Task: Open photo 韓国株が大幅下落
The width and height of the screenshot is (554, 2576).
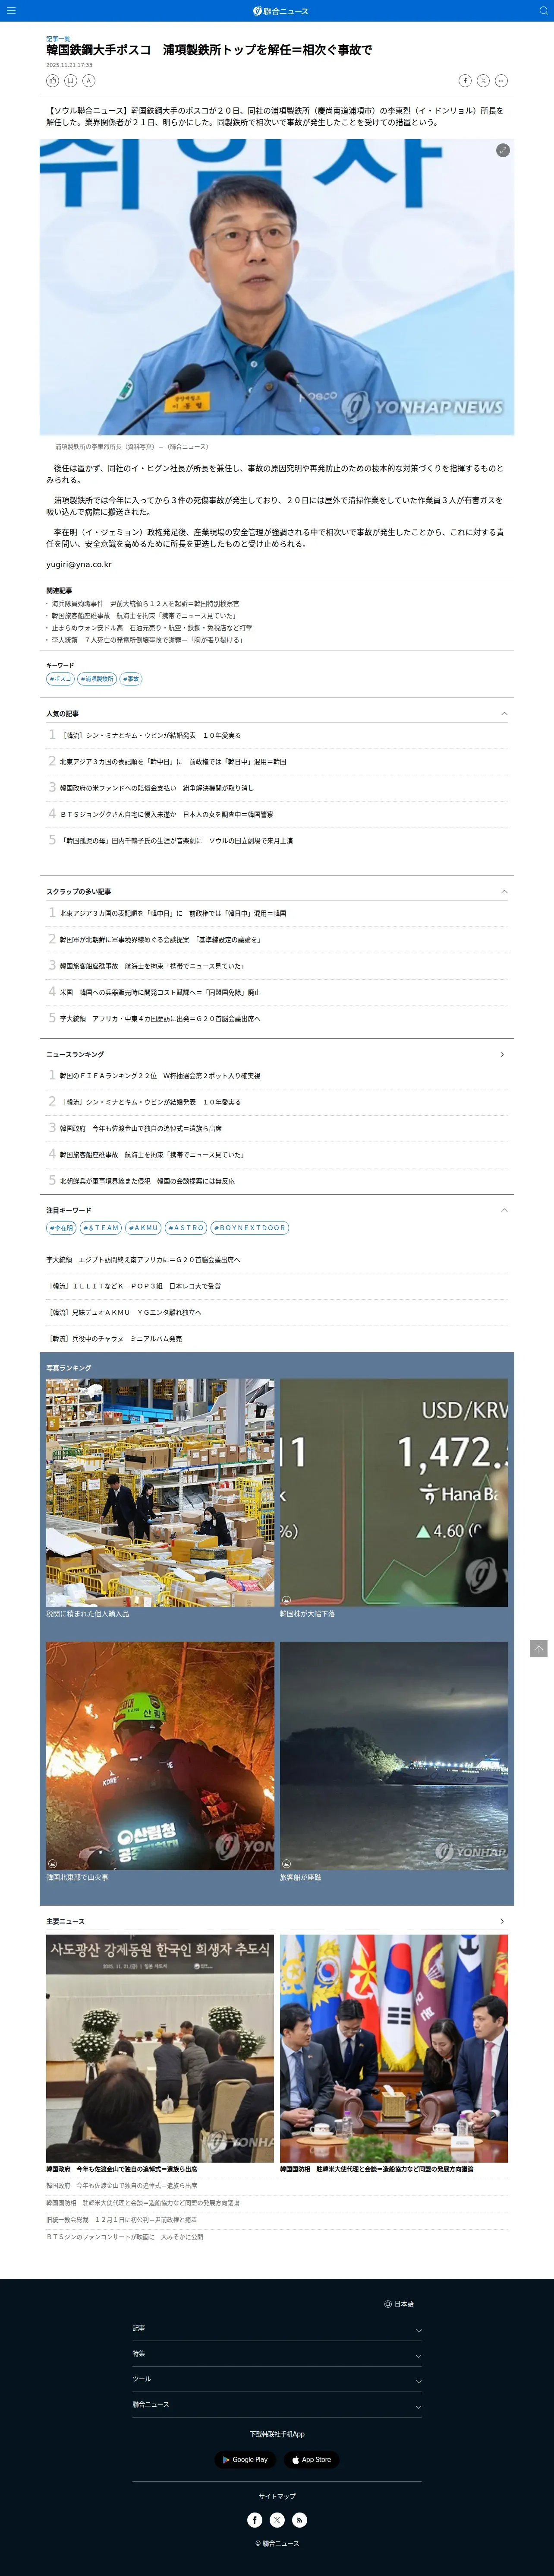Action: [393, 1493]
